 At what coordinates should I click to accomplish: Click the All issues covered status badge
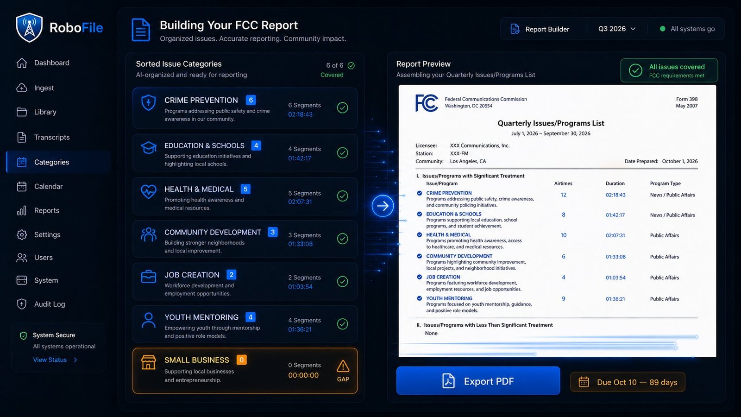point(669,70)
